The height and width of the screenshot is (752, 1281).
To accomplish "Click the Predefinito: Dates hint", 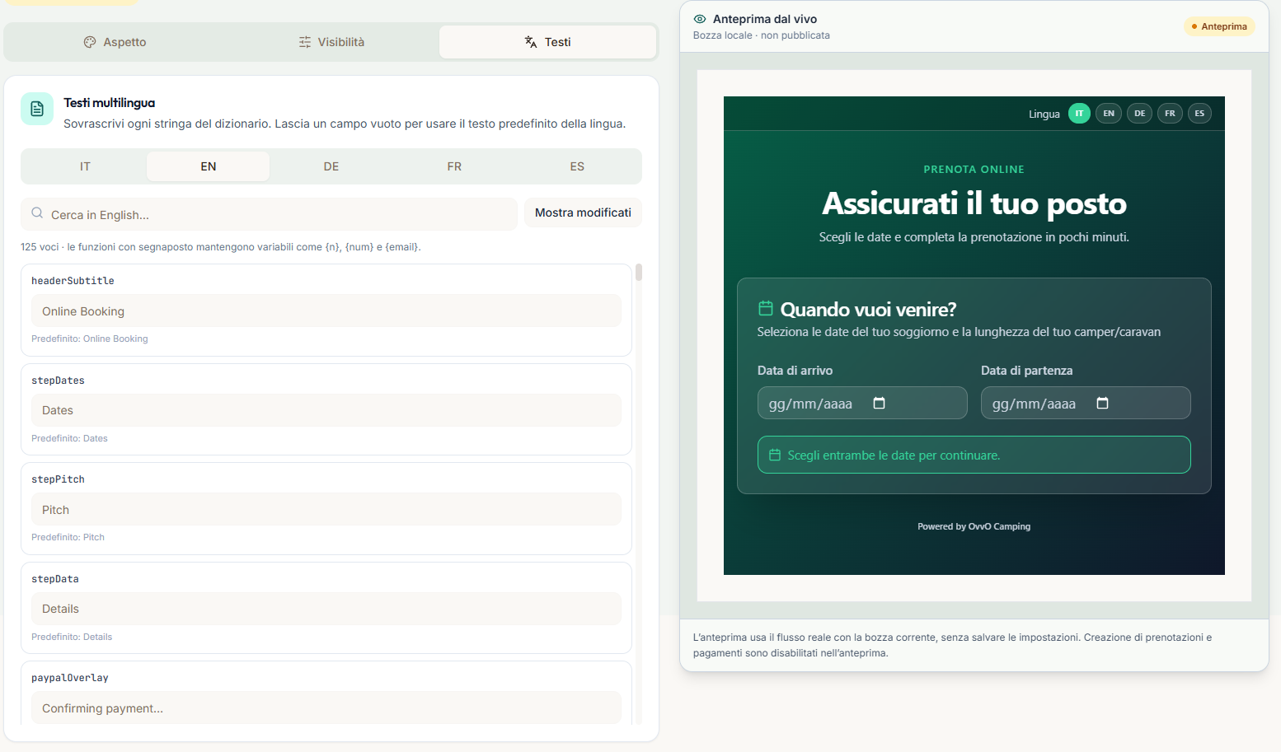I will coord(69,438).
